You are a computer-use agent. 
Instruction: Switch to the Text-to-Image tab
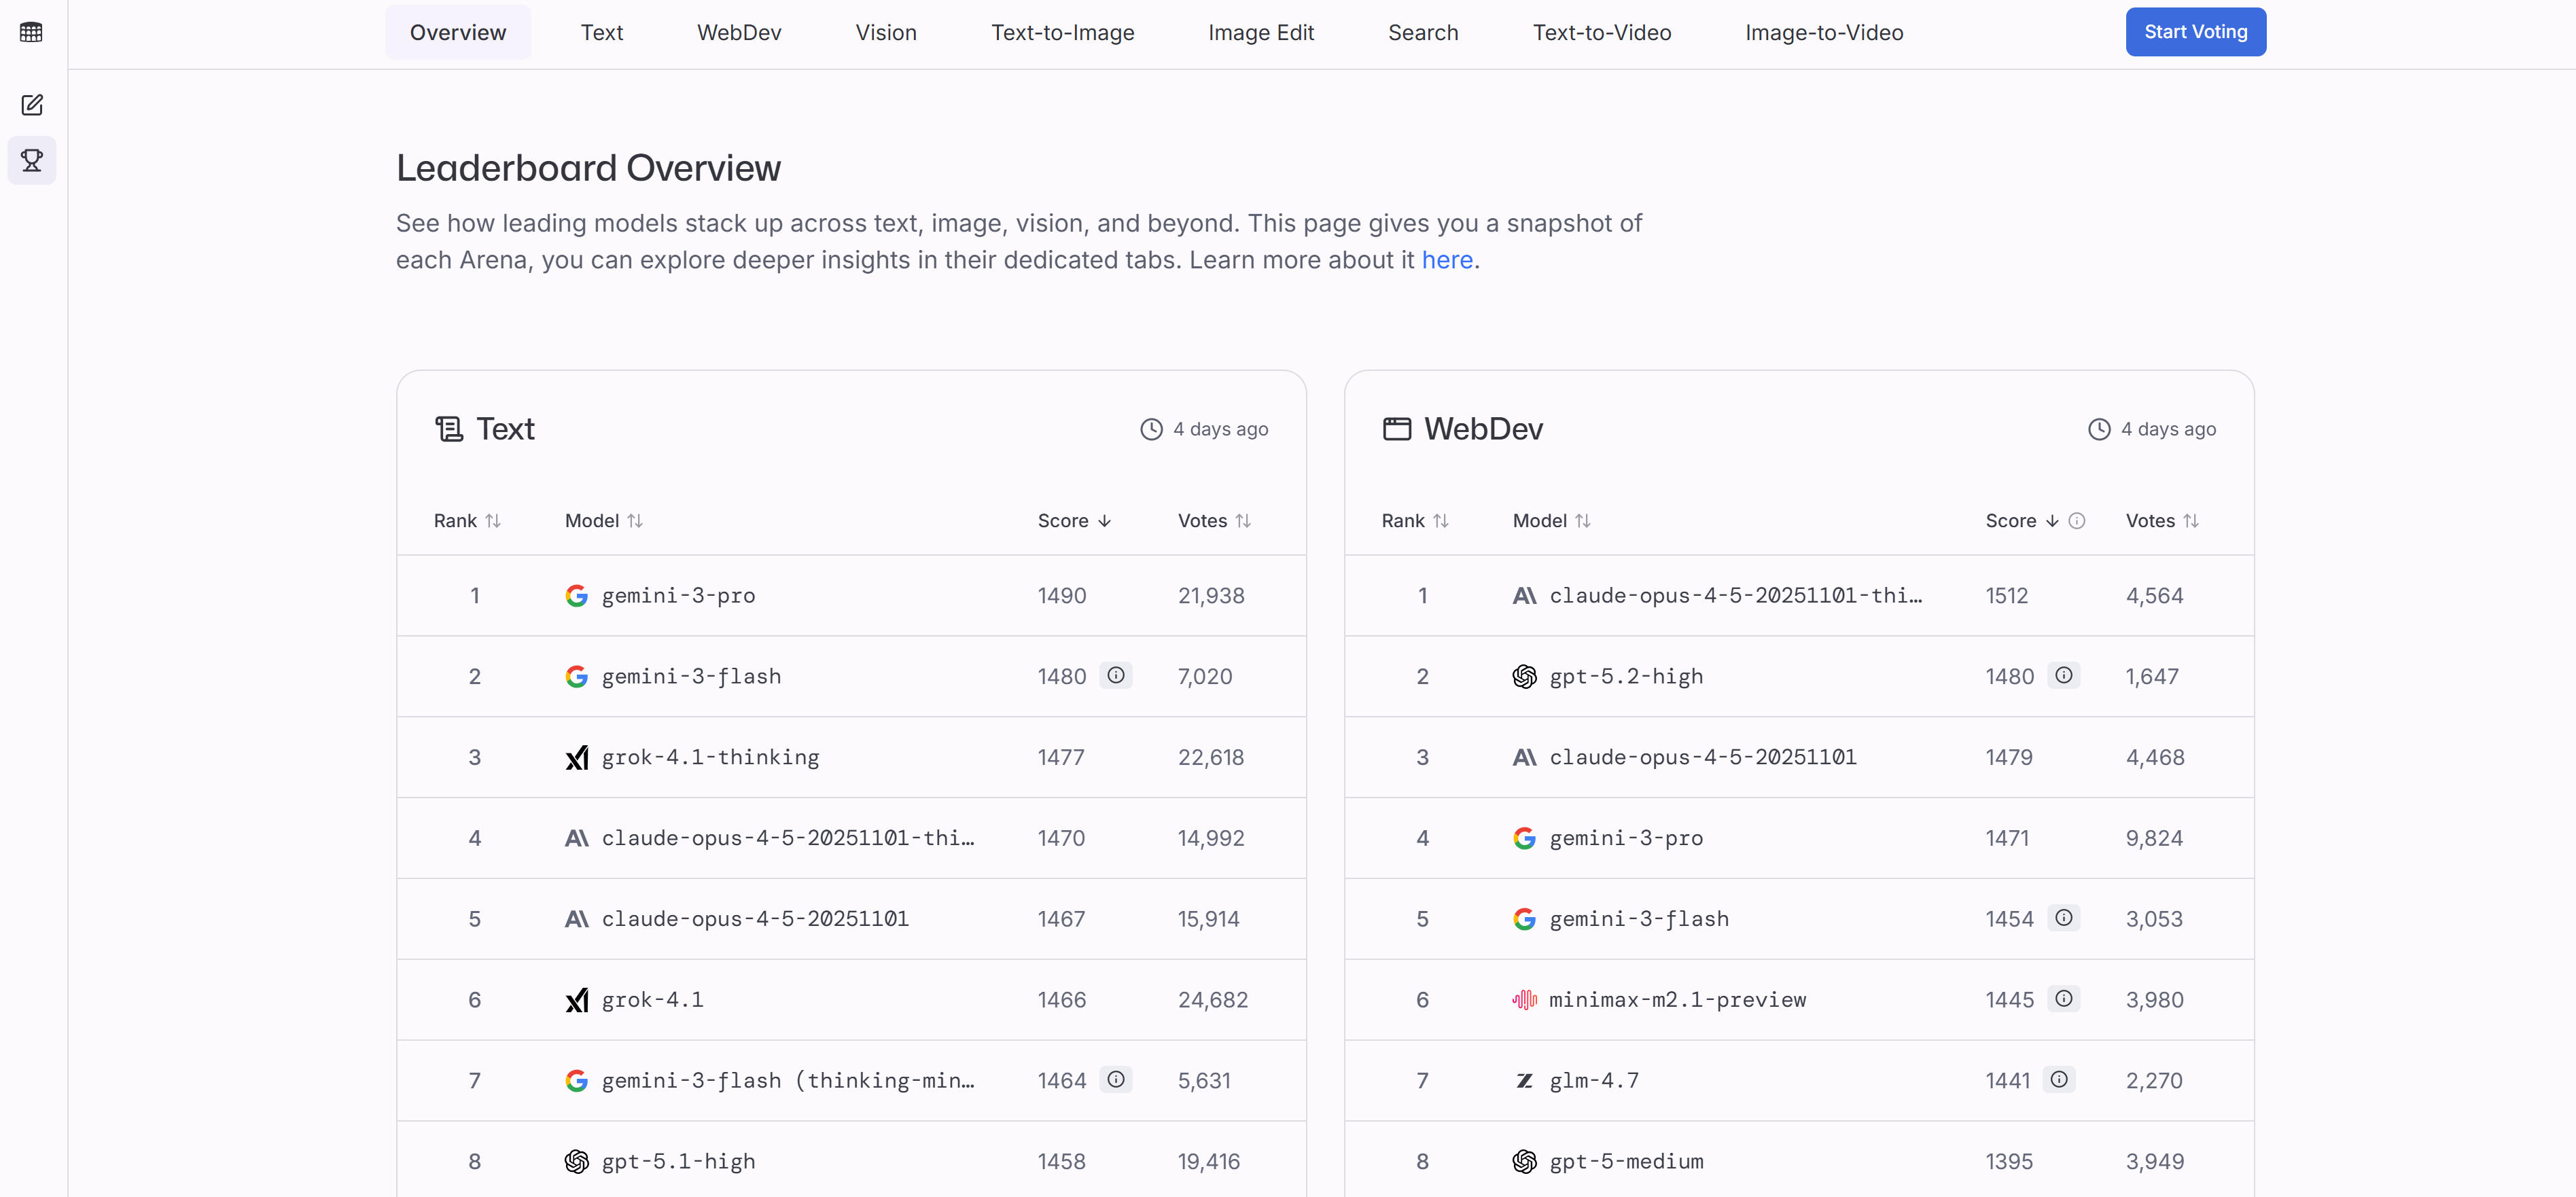point(1062,32)
